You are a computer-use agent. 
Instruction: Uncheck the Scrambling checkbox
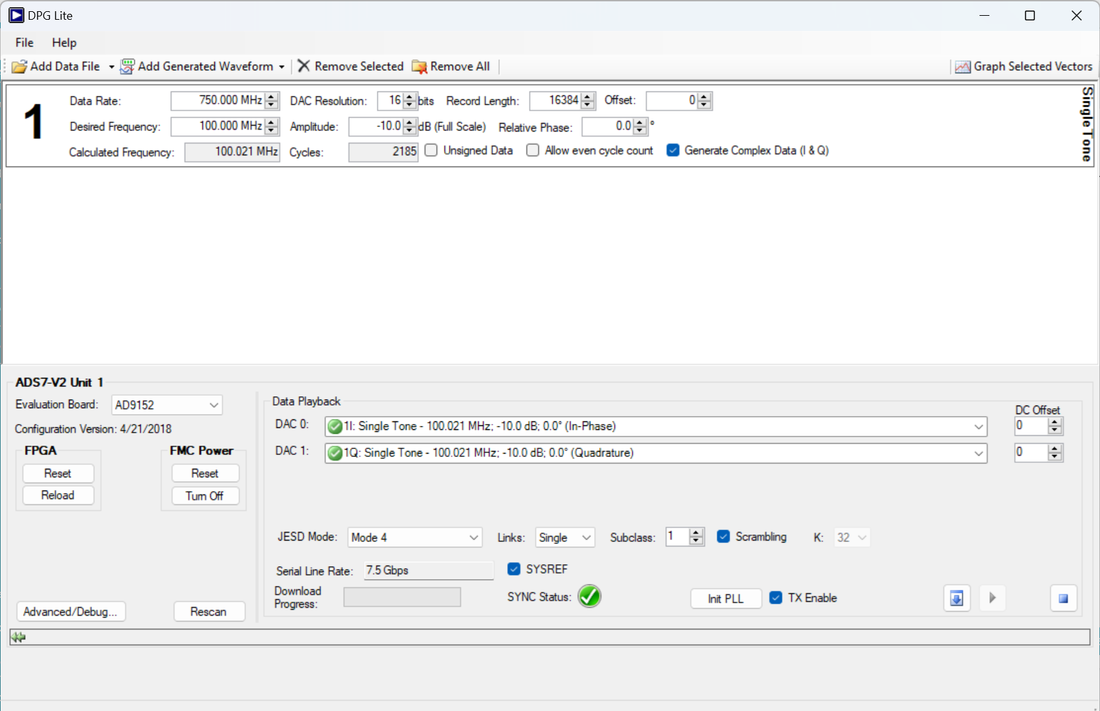point(723,537)
